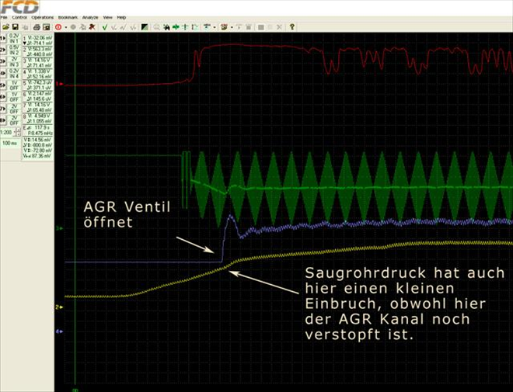Click channel 2 range label 0.5V IN 2
The image size is (513, 392).
coord(14,49)
